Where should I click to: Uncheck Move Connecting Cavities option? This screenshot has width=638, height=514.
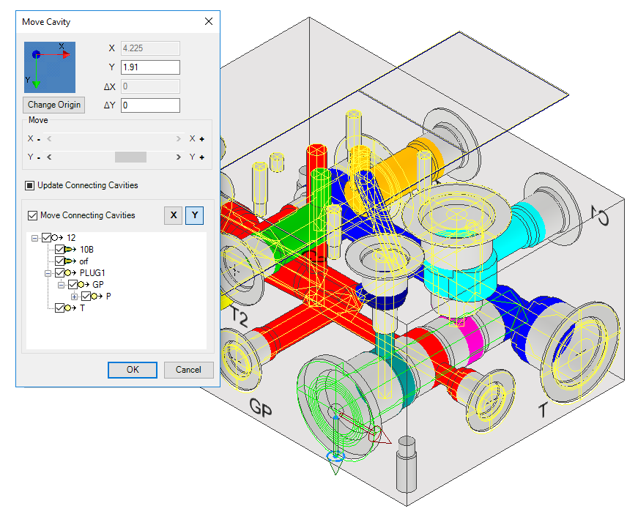tap(31, 215)
